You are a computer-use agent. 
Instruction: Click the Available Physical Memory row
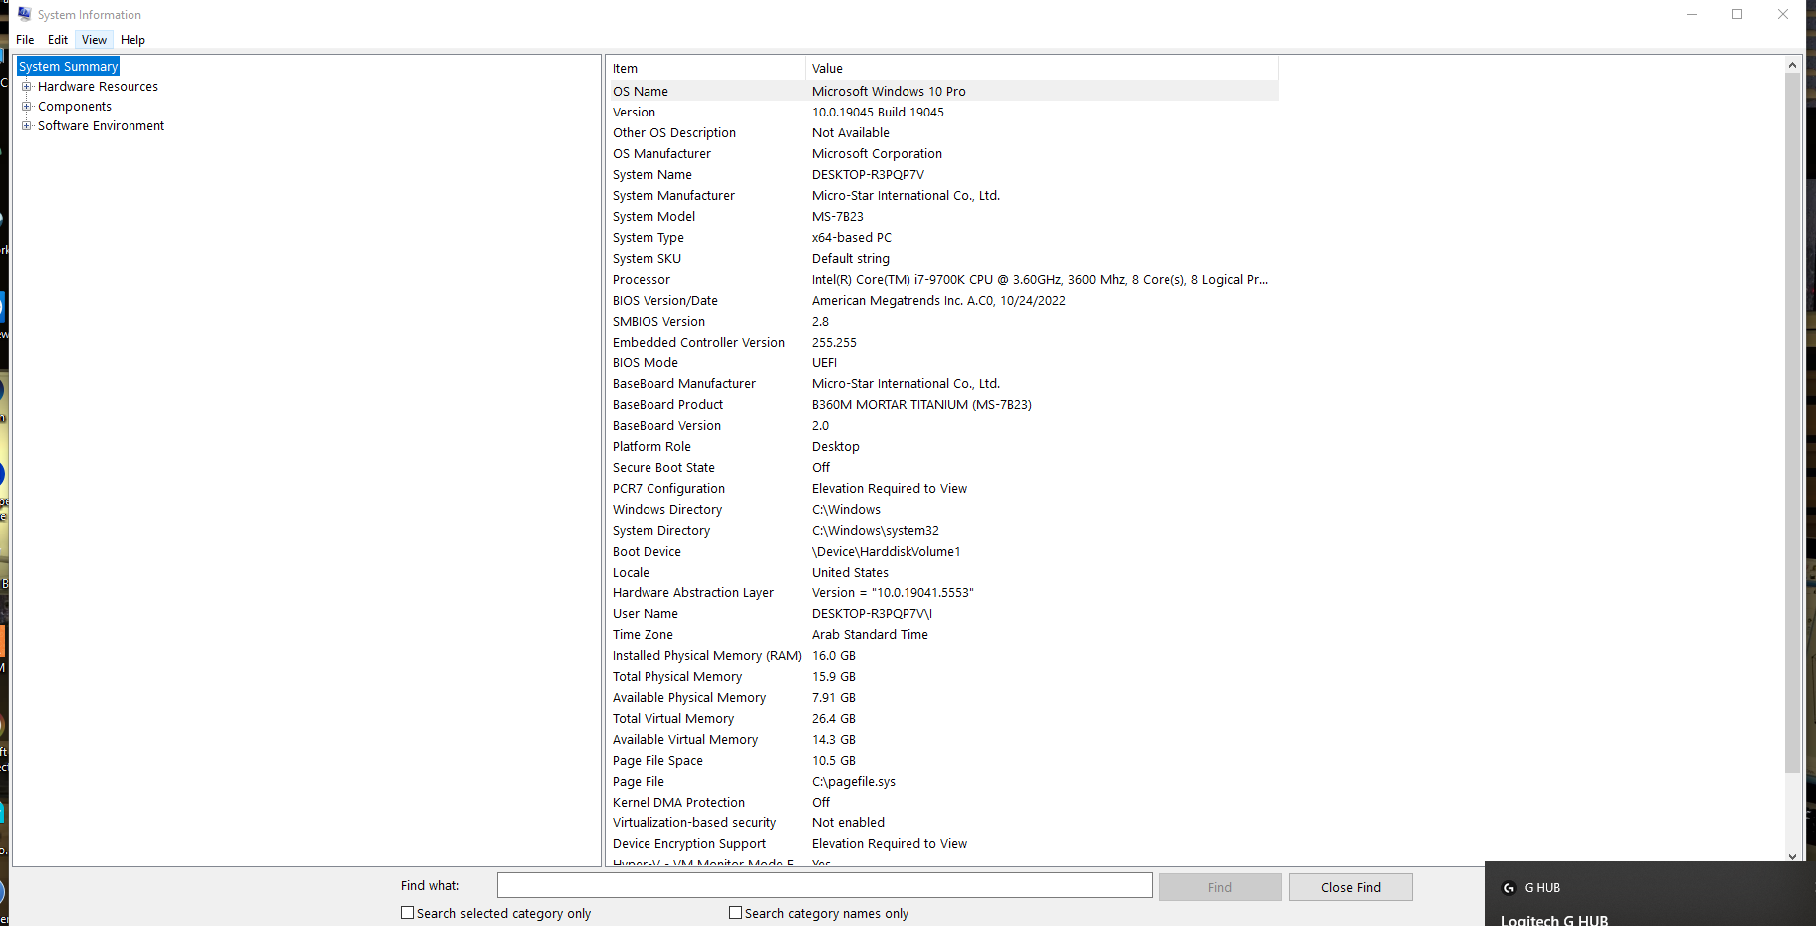[x=942, y=697]
